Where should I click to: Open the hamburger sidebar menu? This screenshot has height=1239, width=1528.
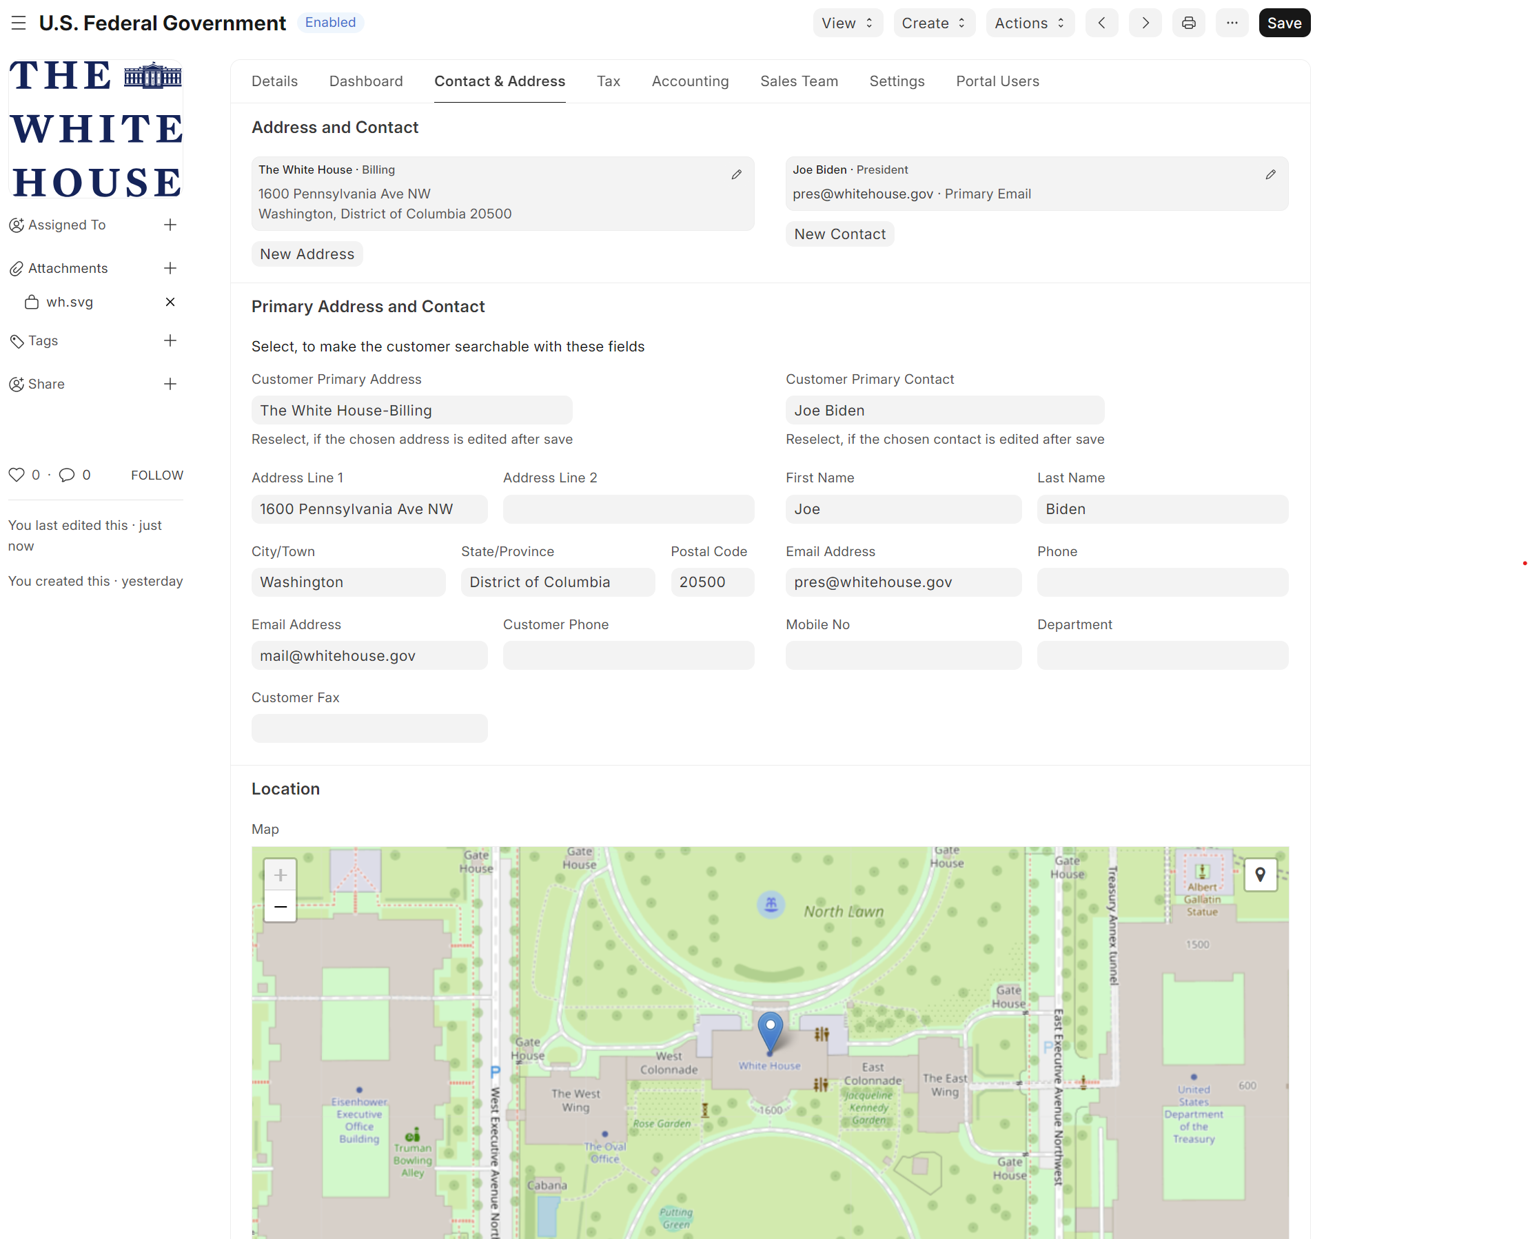pos(19,23)
